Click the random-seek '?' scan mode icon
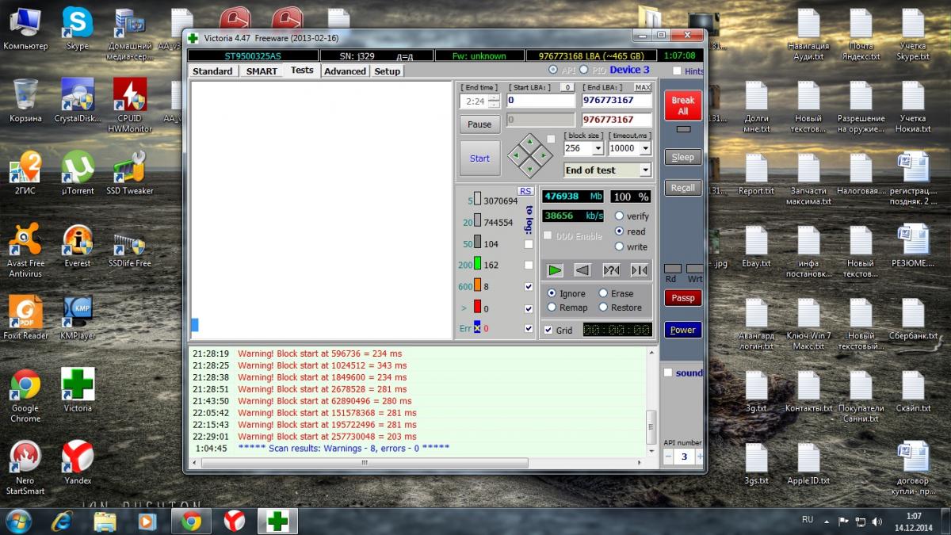This screenshot has width=951, height=535. [x=611, y=270]
